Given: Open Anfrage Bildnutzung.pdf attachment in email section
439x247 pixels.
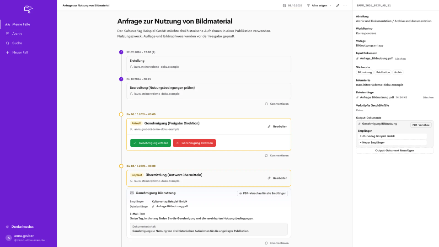Looking at the screenshot, I should click(x=172, y=206).
